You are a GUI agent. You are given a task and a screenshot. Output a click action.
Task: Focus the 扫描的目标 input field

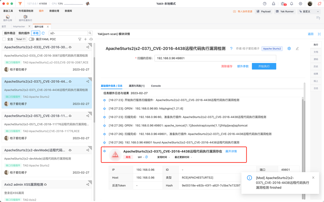tap(215, 58)
